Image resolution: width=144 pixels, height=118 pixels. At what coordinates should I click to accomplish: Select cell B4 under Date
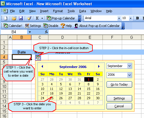(x=22, y=57)
